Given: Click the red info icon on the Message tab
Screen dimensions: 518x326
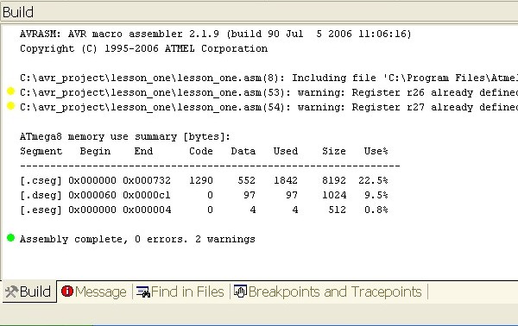Looking at the screenshot, I should (67, 291).
